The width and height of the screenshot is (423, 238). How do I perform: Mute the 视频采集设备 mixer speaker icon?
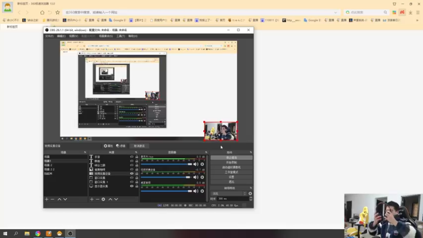(x=196, y=177)
